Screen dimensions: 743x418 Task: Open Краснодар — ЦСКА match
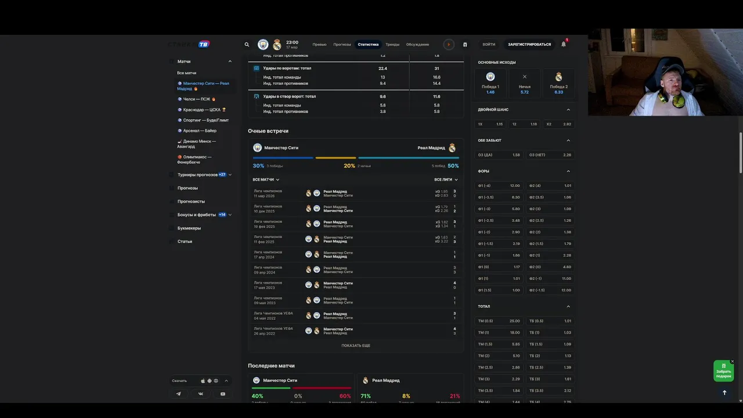coord(202,110)
